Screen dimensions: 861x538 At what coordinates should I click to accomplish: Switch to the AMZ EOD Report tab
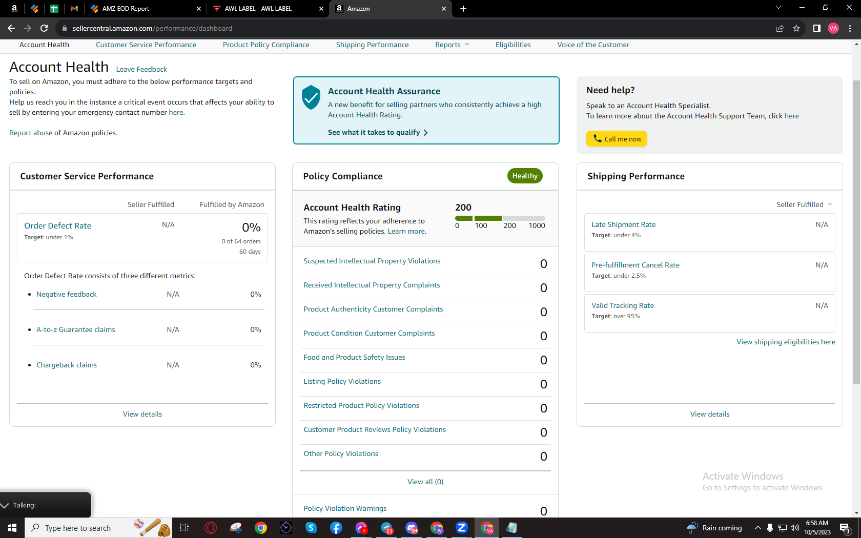point(145,9)
